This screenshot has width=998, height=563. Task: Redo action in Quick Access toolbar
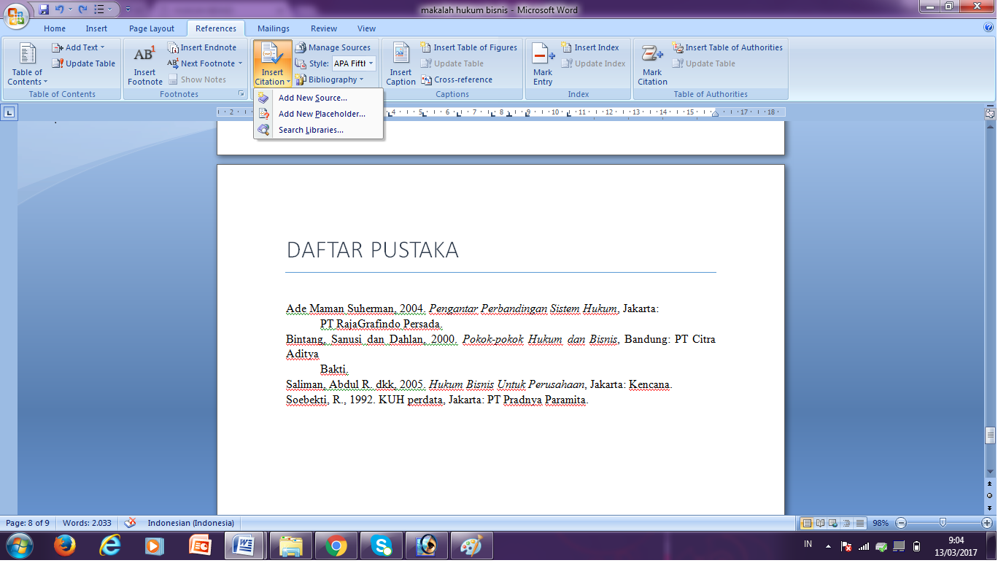82,10
